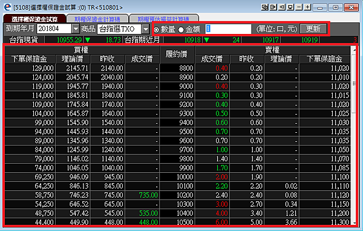363x231 pixels.
Task: Open the 到期年月 dropdown arrow
Action: [x=76, y=29]
